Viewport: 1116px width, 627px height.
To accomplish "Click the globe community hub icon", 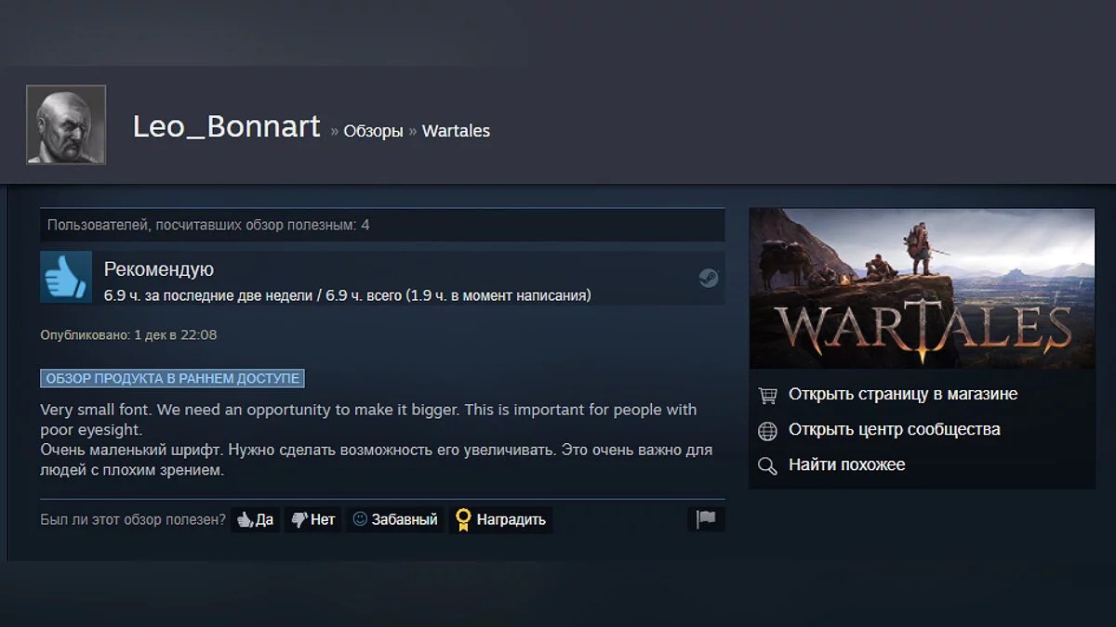I will [767, 430].
